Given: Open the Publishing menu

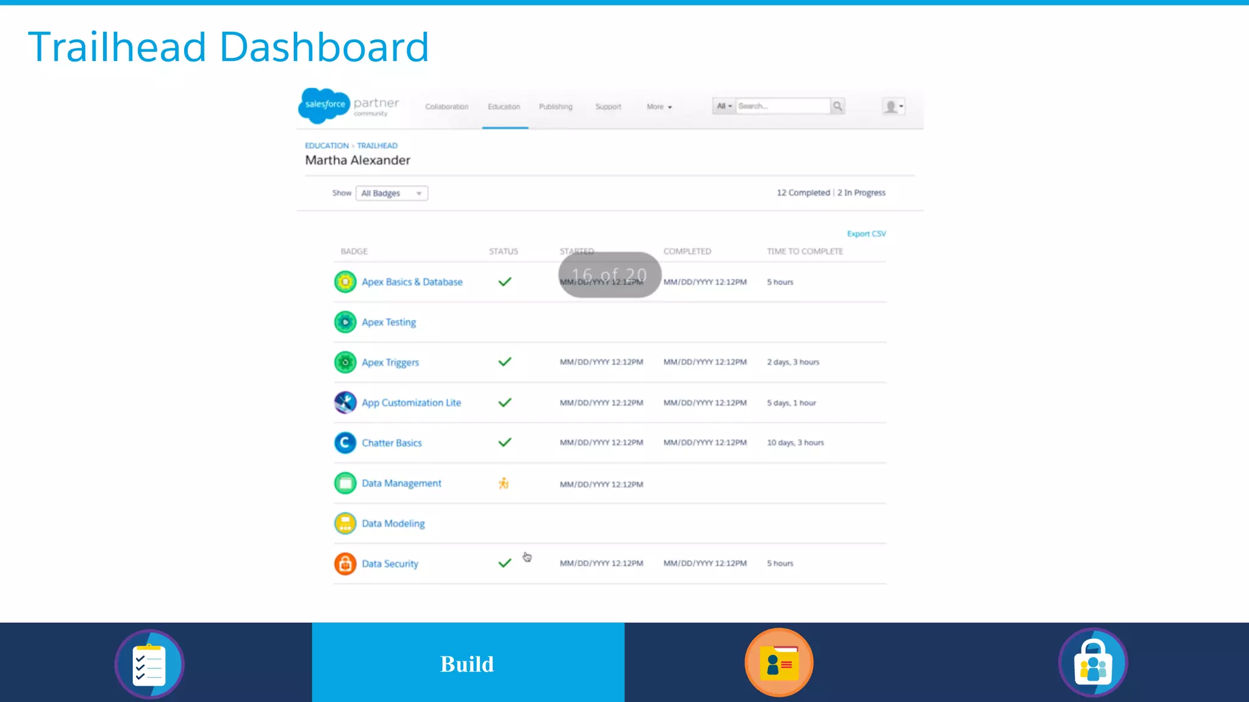Looking at the screenshot, I should [x=556, y=107].
